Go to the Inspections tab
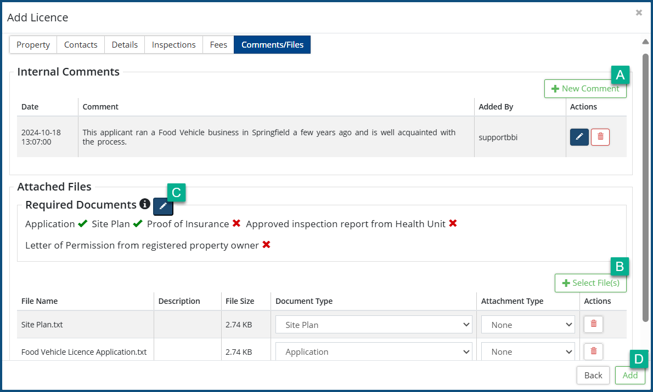The height and width of the screenshot is (392, 653). point(173,44)
